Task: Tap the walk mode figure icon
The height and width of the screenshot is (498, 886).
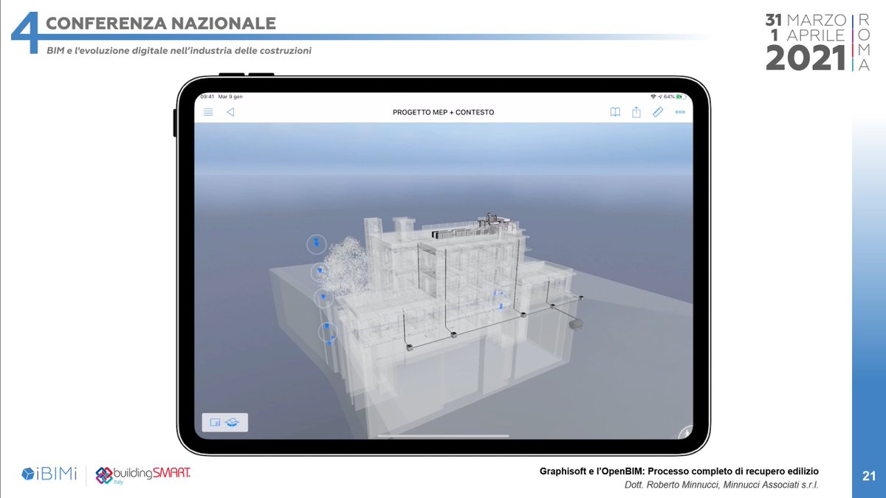Action: pyautogui.click(x=687, y=432)
